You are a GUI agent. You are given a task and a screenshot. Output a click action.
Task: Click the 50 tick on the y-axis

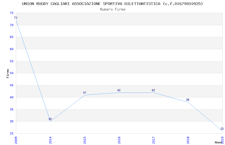[11, 73]
